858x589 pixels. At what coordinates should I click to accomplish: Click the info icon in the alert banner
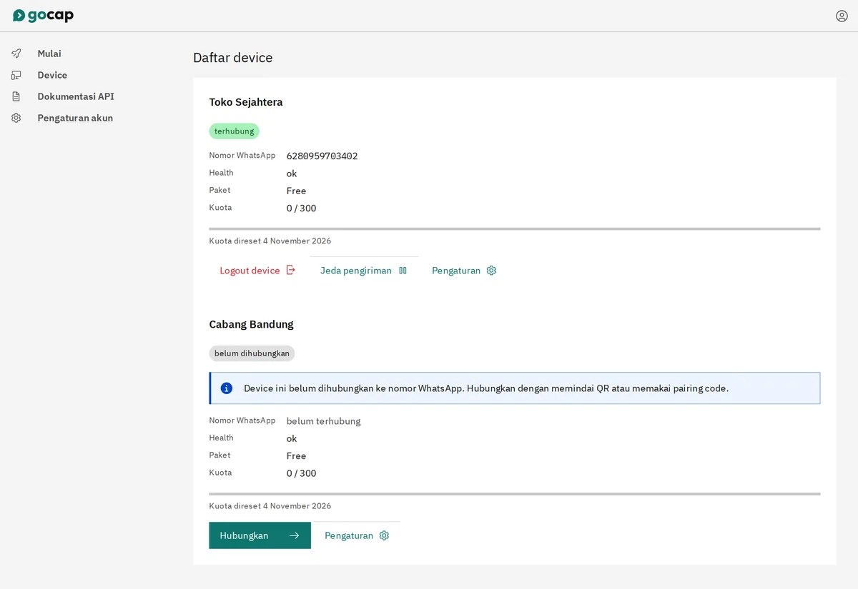tap(227, 388)
